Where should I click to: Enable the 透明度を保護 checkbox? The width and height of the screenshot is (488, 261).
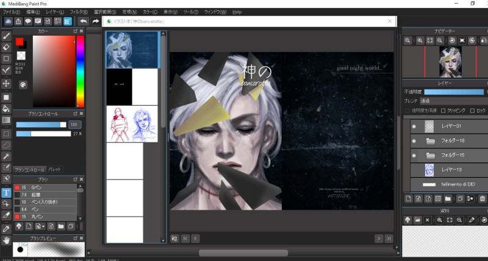tap(407, 111)
